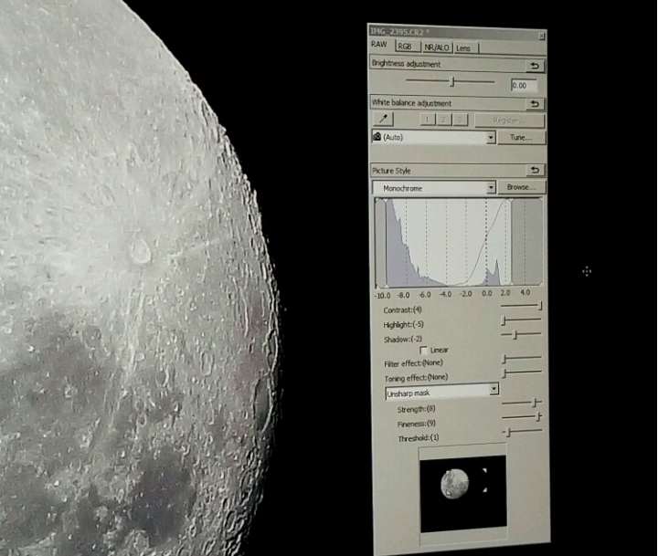Click the moon navigator thumbnail preview
Image resolution: width=658 pixels, height=556 pixels.
(x=463, y=494)
